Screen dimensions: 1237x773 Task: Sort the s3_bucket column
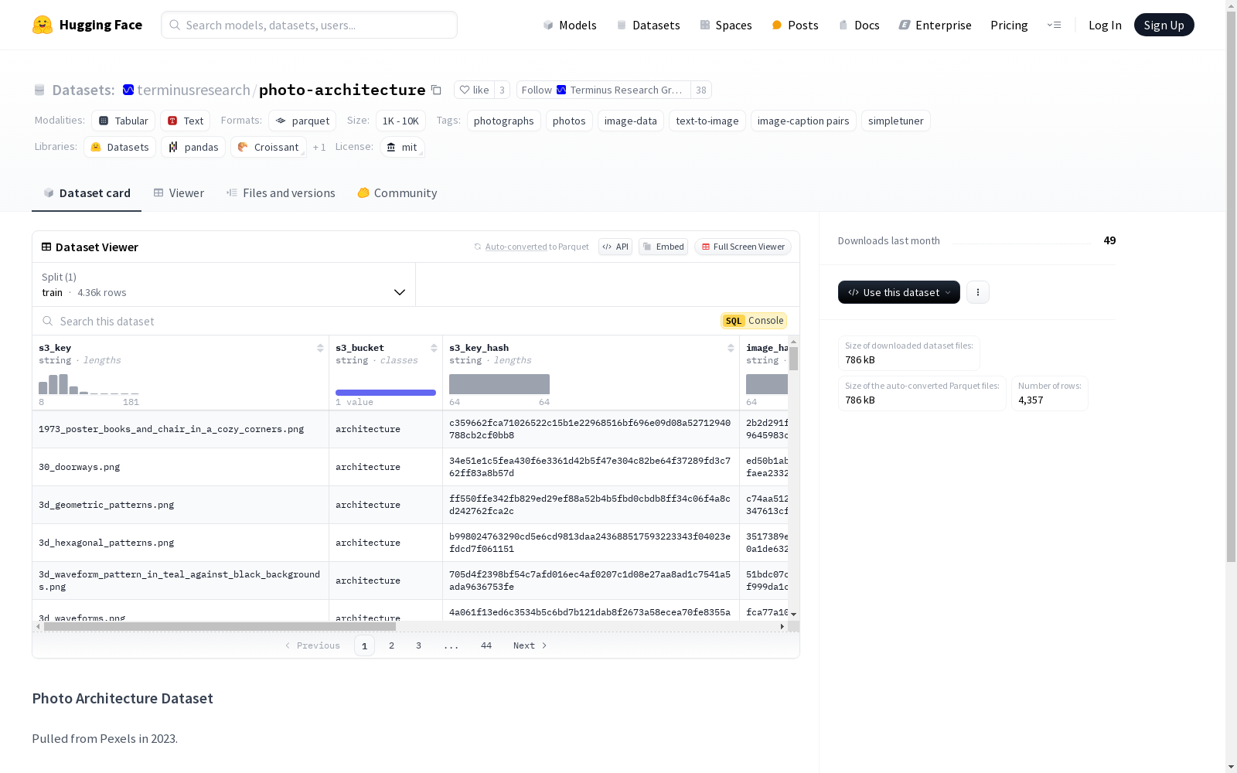pyautogui.click(x=434, y=348)
